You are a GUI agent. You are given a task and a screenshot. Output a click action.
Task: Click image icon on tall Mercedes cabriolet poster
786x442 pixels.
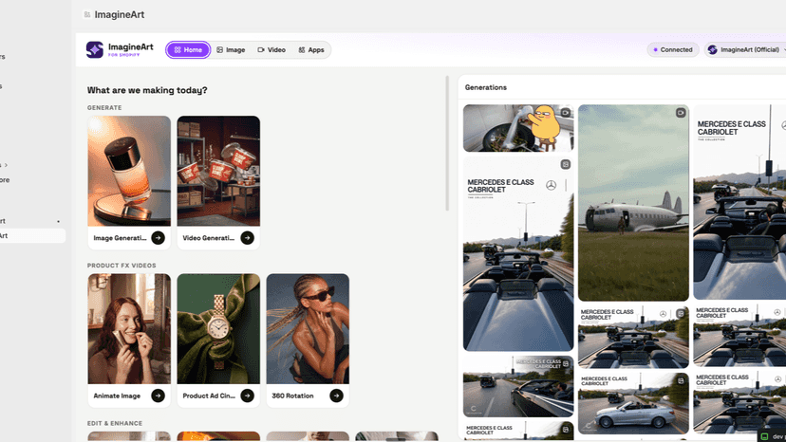(566, 164)
